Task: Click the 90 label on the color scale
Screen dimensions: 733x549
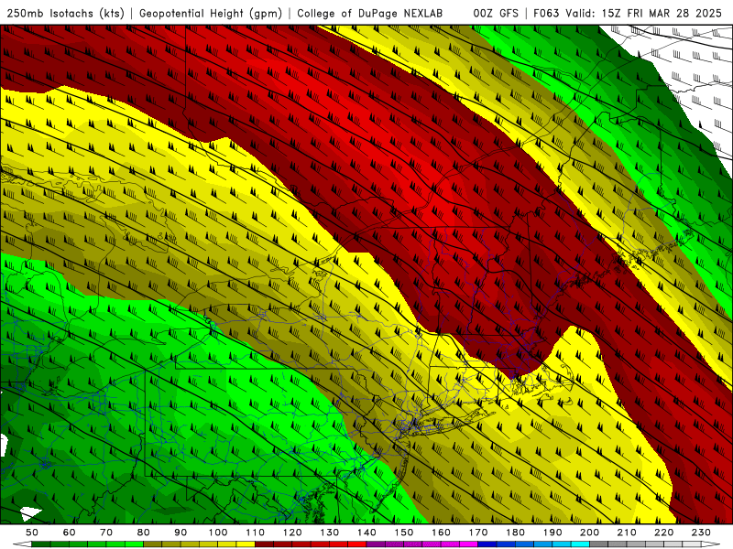Action: coord(181,533)
